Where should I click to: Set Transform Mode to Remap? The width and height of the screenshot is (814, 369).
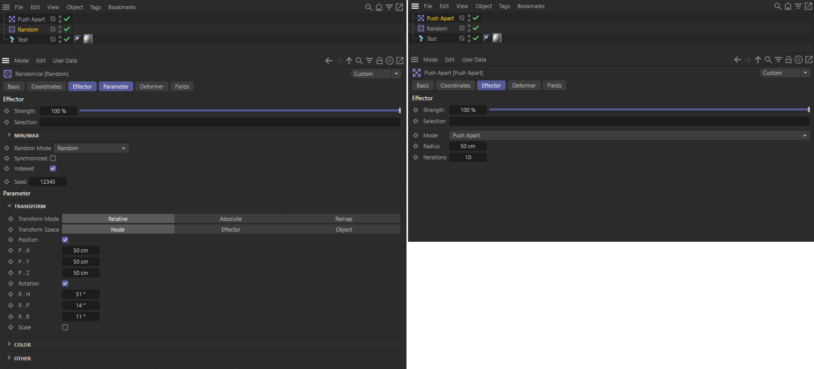344,219
